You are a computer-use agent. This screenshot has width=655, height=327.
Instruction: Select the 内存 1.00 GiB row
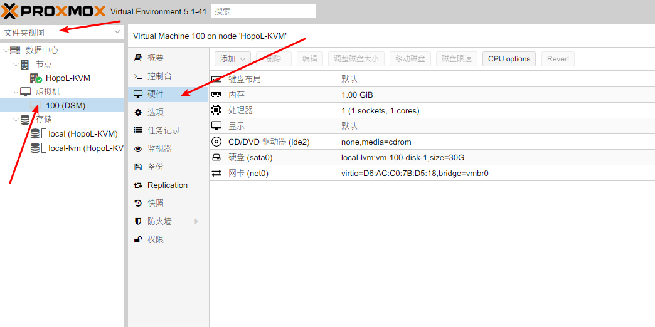[x=432, y=95]
